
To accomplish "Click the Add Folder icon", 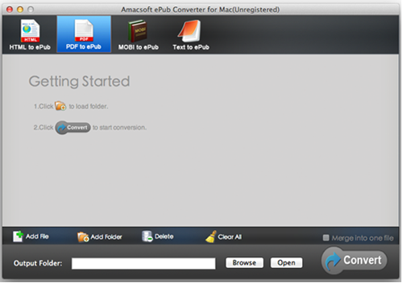I will (x=83, y=237).
